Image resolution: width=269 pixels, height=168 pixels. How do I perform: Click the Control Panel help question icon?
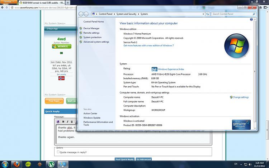pos(251,19)
